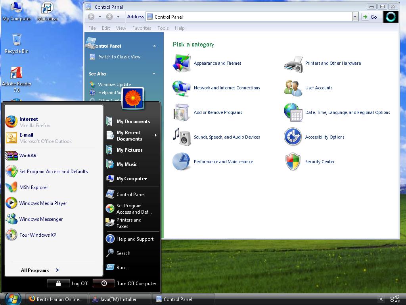
Task: Open Recycle Bin desktop icon
Action: pos(17,44)
